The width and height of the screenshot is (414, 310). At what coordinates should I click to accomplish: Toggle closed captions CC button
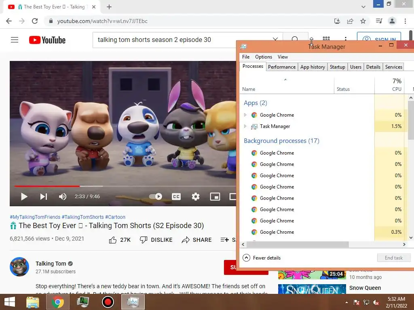(x=176, y=197)
